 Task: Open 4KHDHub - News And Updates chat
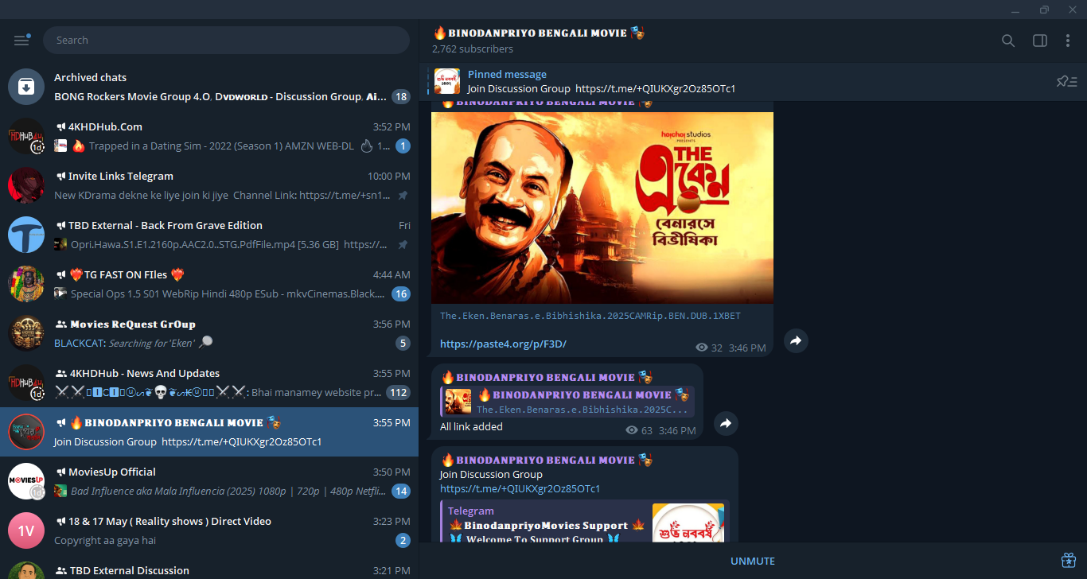209,383
